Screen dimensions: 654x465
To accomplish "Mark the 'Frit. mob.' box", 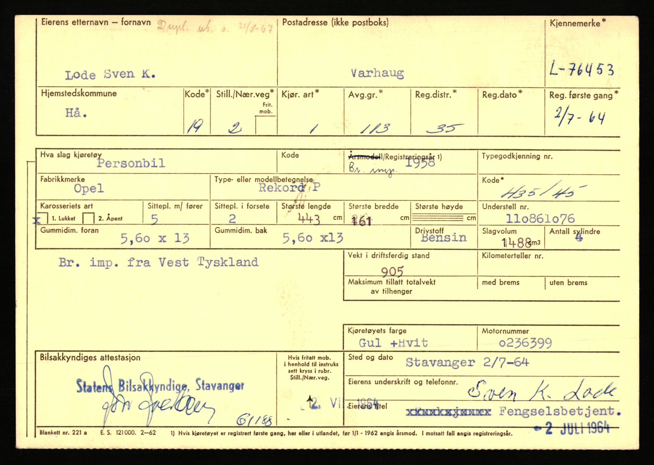I will point(266,125).
